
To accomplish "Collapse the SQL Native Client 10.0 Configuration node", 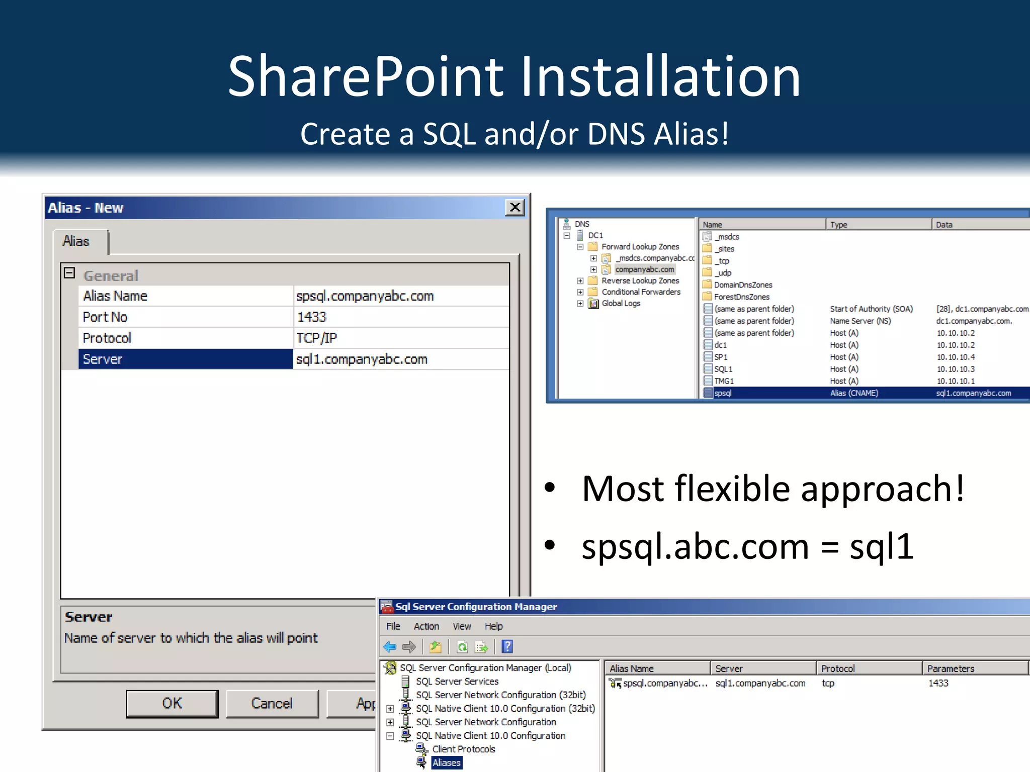I will pyautogui.click(x=390, y=736).
